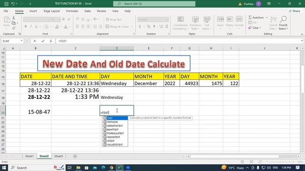The width and height of the screenshot is (305, 171).
Task: Click Insert cells icon
Action: tap(220, 19)
